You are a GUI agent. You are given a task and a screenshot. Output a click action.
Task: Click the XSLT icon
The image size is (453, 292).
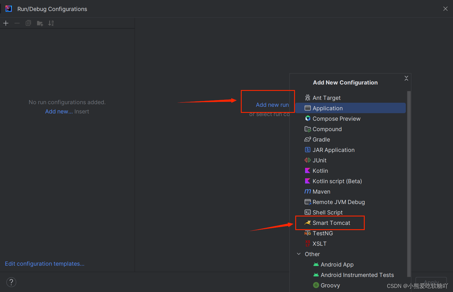click(x=308, y=244)
